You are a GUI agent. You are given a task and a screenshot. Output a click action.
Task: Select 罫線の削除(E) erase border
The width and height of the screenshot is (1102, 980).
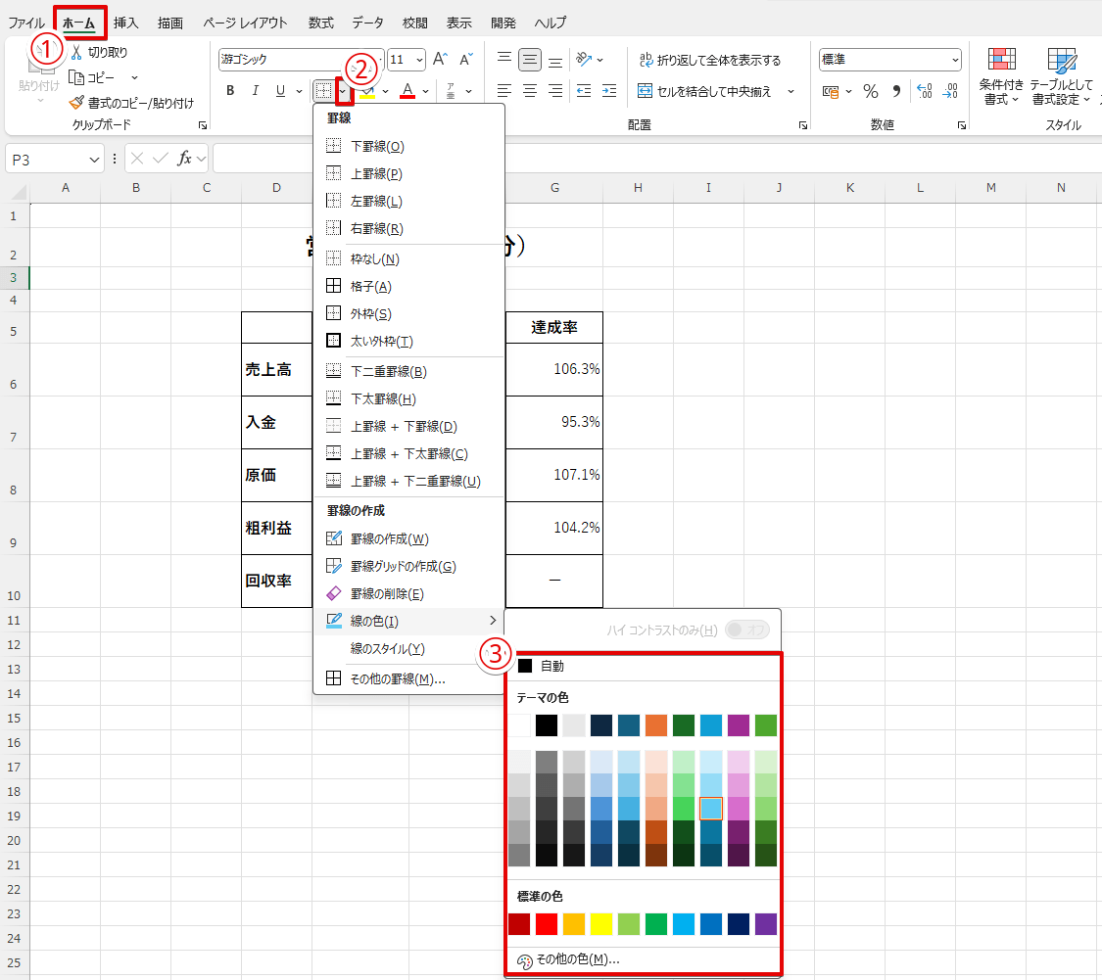[409, 593]
